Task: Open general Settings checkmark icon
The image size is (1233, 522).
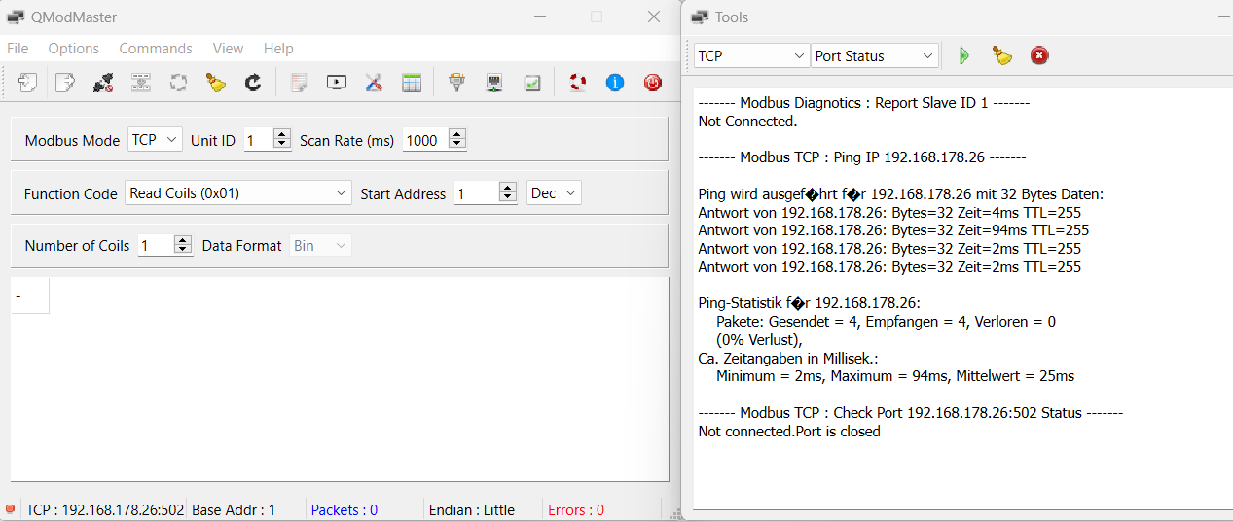Action: [532, 83]
